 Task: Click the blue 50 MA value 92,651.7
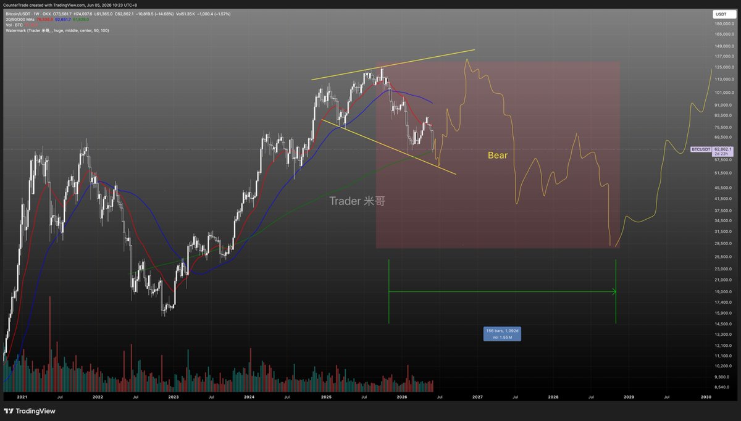(62, 19)
